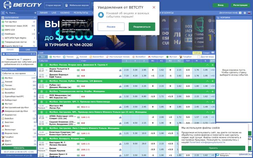Screen dimensions: 253x158
Task: Click the cart icon in Корзина header
Action: (218, 18)
